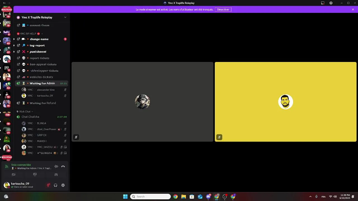Open the PR server icon
Viewport: 358px width, 201px height.
tap(6, 68)
